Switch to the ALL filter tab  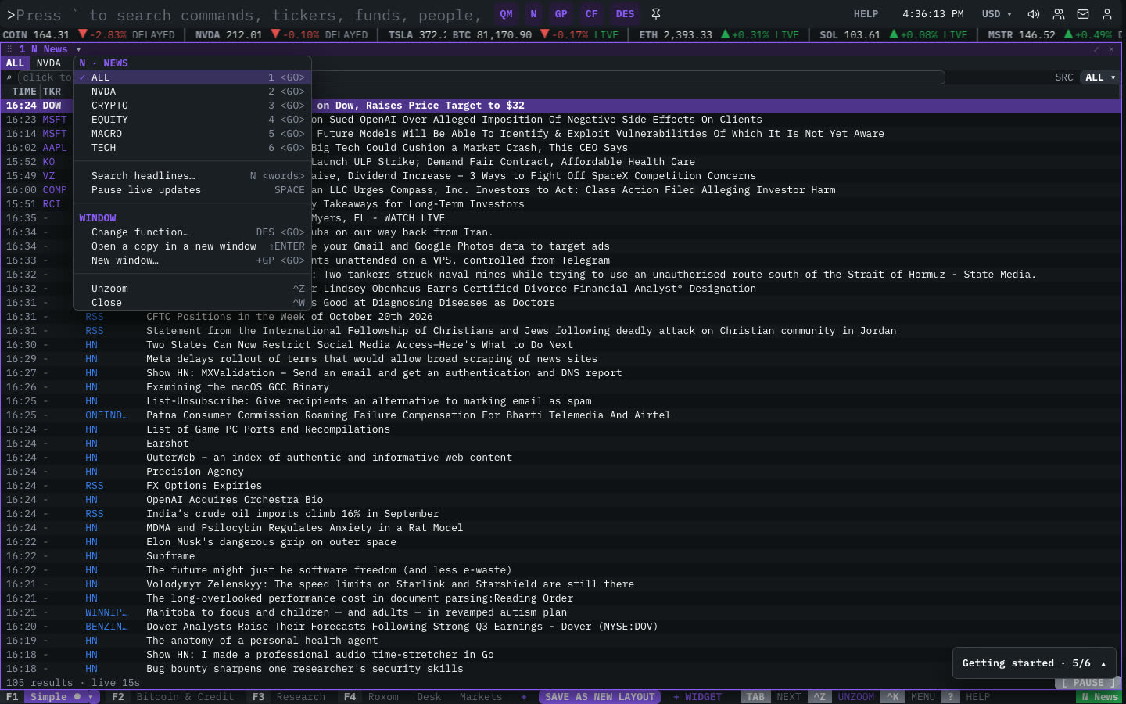click(15, 63)
